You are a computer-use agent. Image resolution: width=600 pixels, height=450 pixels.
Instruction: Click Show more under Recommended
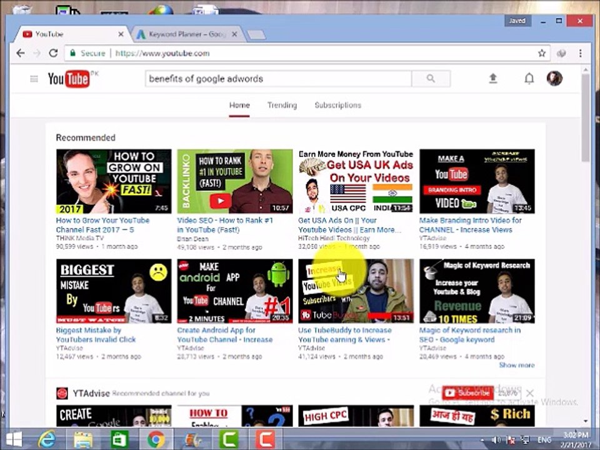pyautogui.click(x=517, y=365)
